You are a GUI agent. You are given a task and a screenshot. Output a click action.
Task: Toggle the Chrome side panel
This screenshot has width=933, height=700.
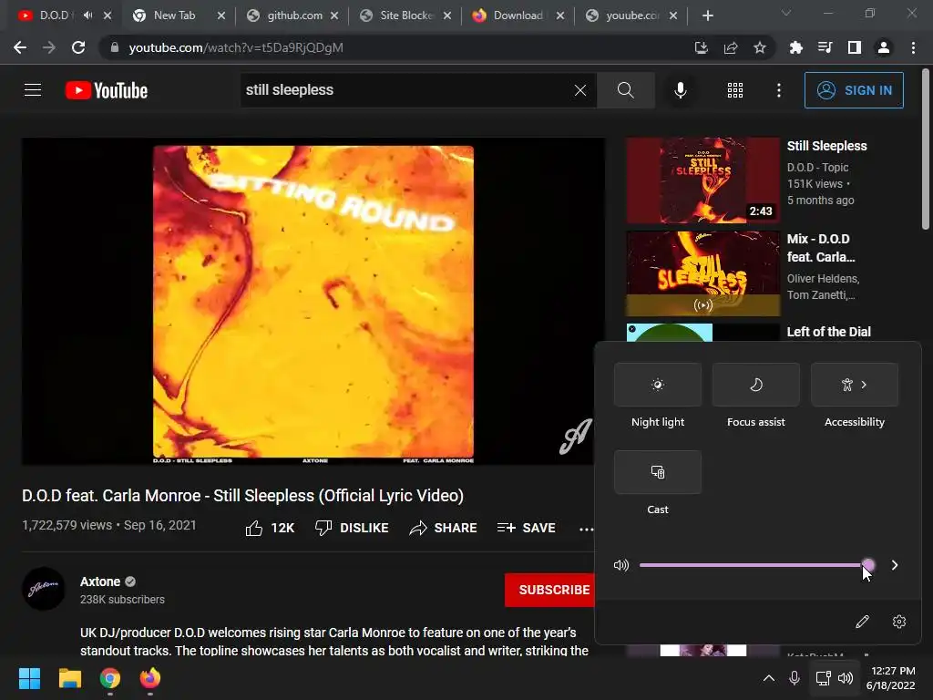coord(854,47)
